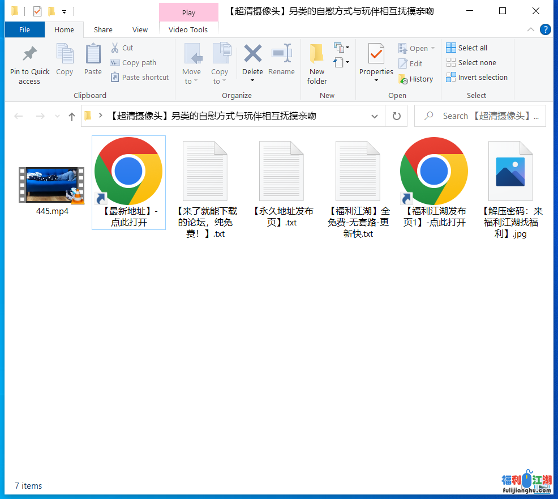Screen dimensions: 558x499
Task: Select the 445.mp4 video thumbnail
Action: [x=51, y=185]
